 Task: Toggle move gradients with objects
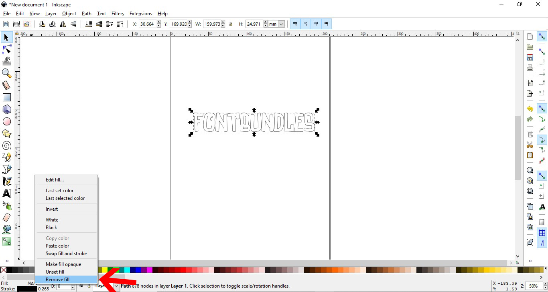tap(316, 24)
